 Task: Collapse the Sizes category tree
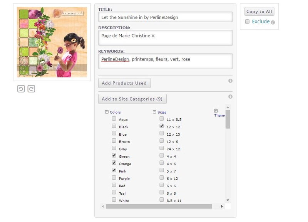tap(154, 112)
